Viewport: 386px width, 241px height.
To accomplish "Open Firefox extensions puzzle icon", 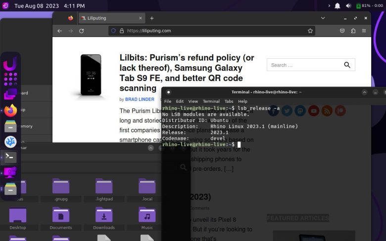I will point(353,31).
